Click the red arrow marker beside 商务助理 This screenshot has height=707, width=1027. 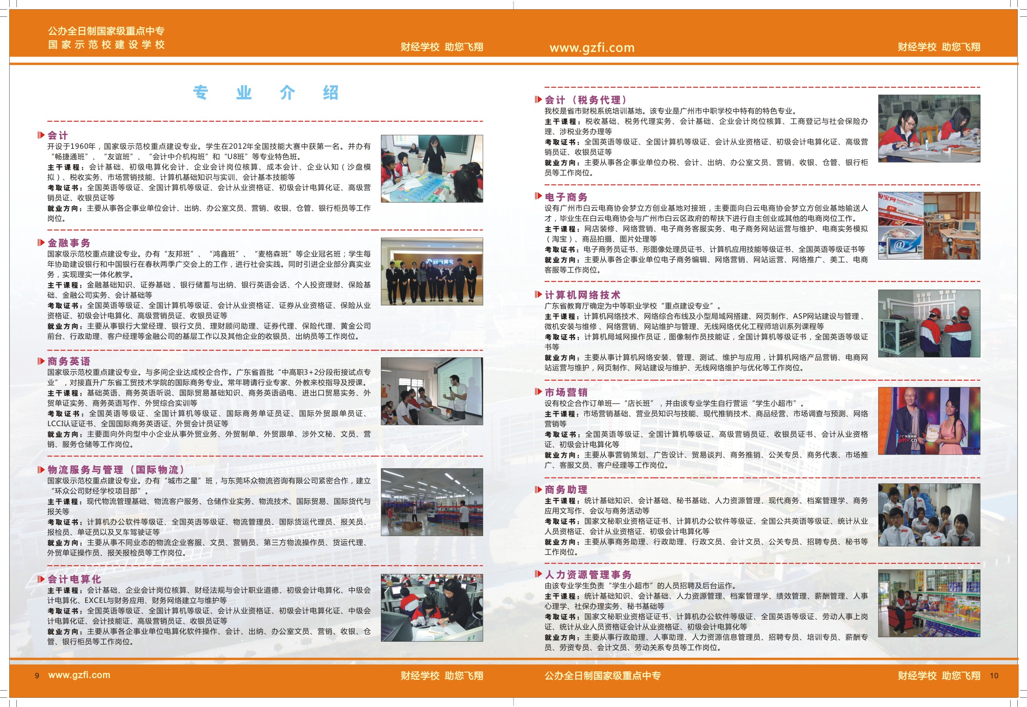tap(538, 489)
